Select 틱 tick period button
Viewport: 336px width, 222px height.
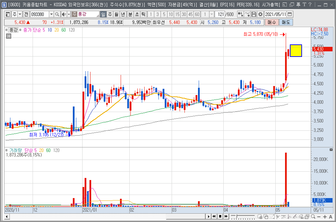pos(144,14)
